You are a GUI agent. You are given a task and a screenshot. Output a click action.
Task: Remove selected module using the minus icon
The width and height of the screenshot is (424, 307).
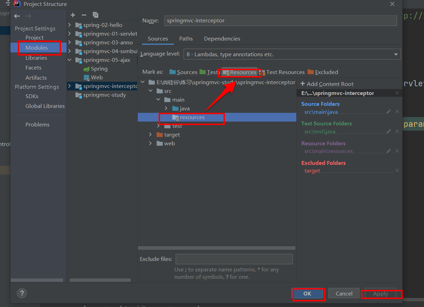click(84, 15)
